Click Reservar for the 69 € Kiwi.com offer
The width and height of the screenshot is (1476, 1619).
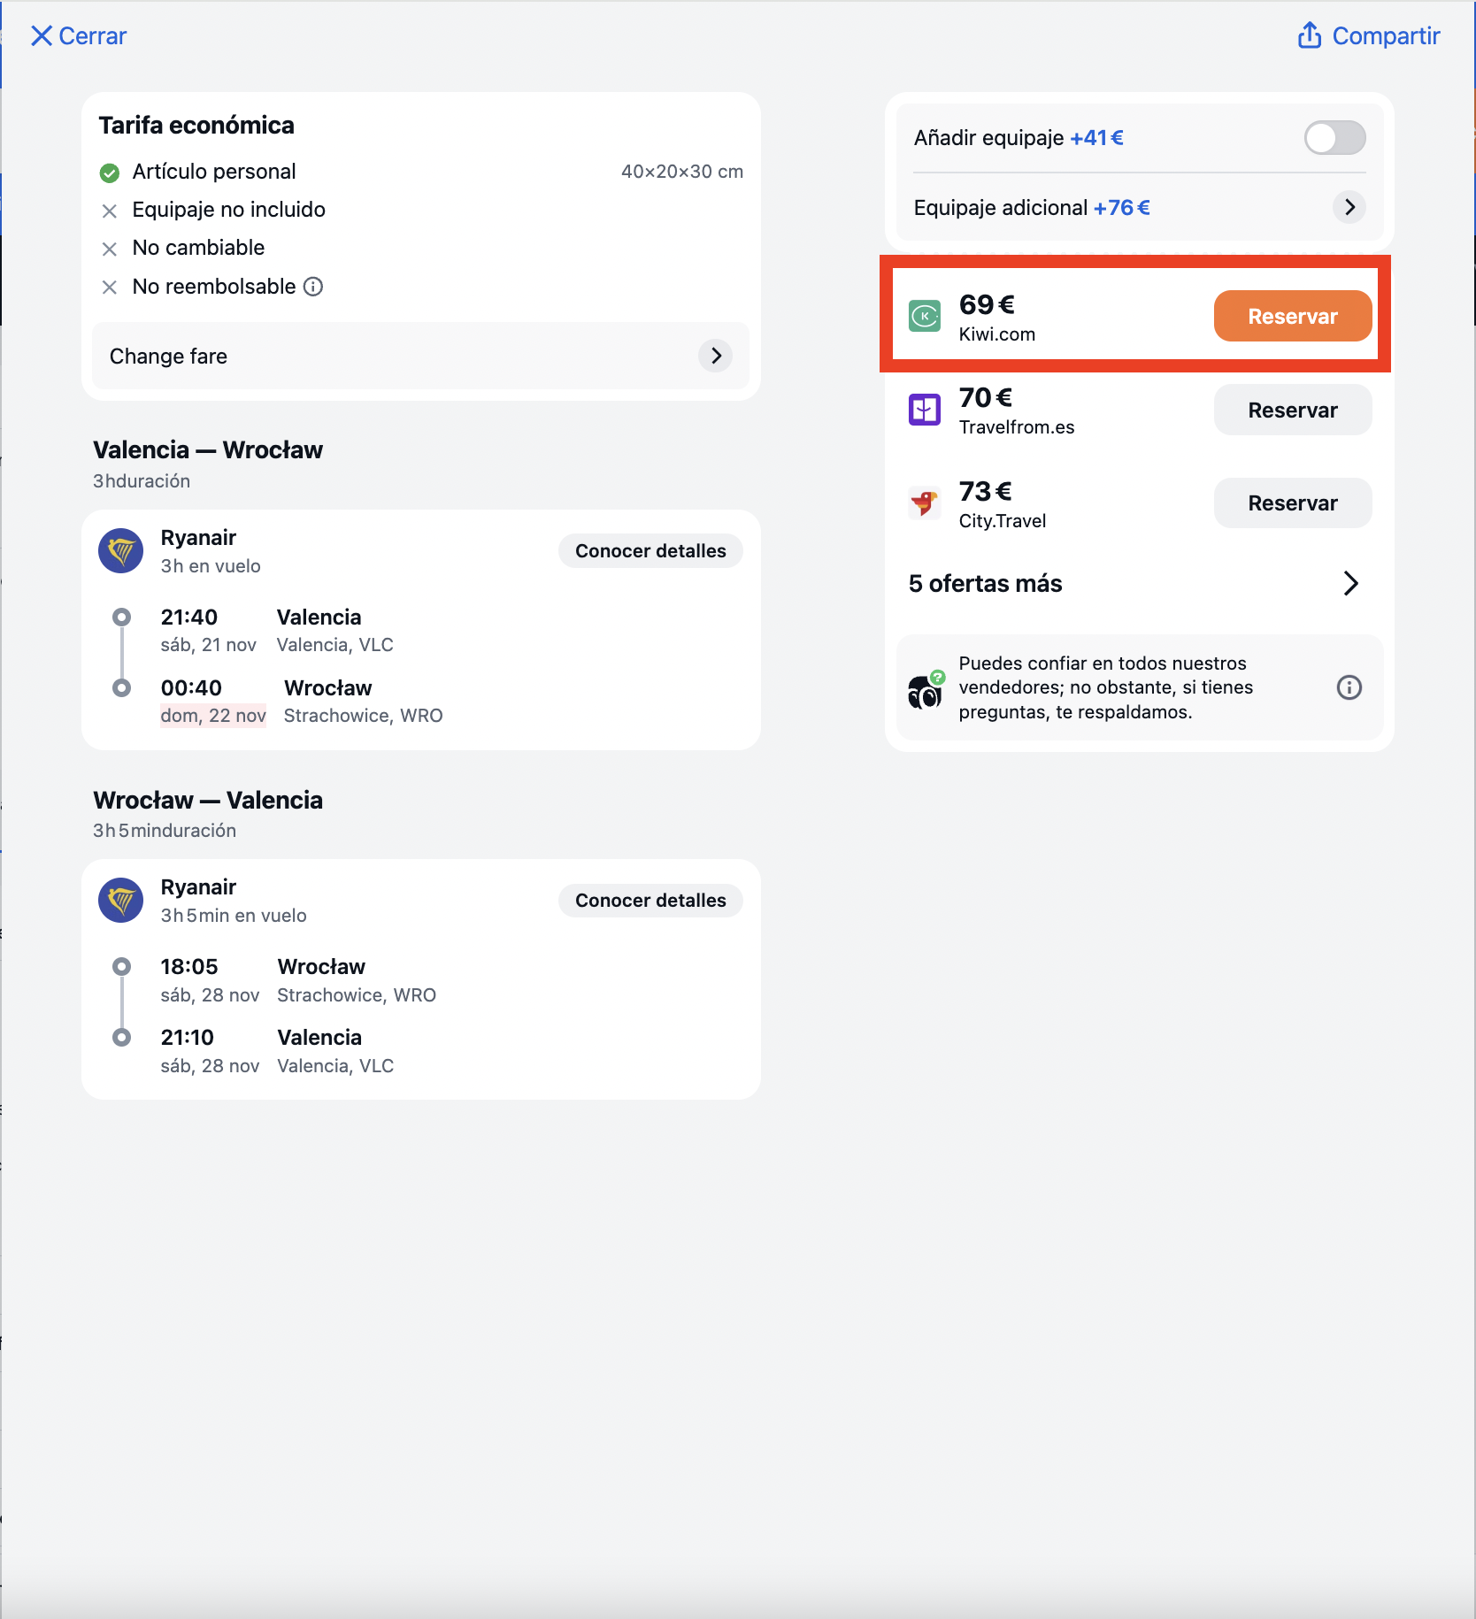(x=1293, y=316)
